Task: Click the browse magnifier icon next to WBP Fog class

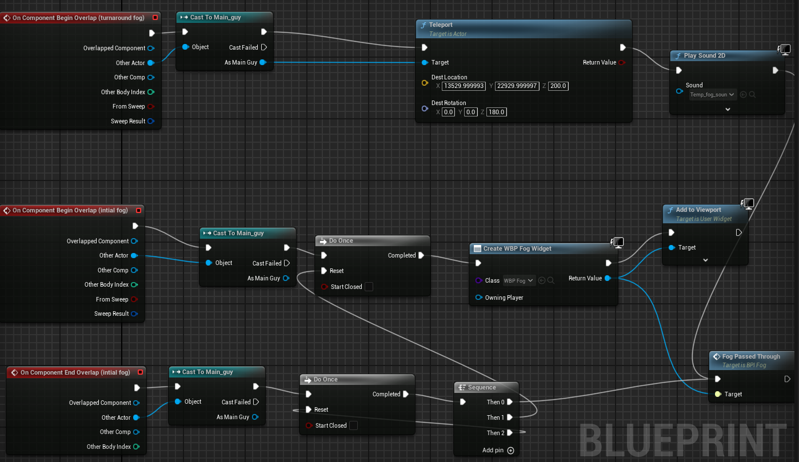Action: pyautogui.click(x=551, y=280)
